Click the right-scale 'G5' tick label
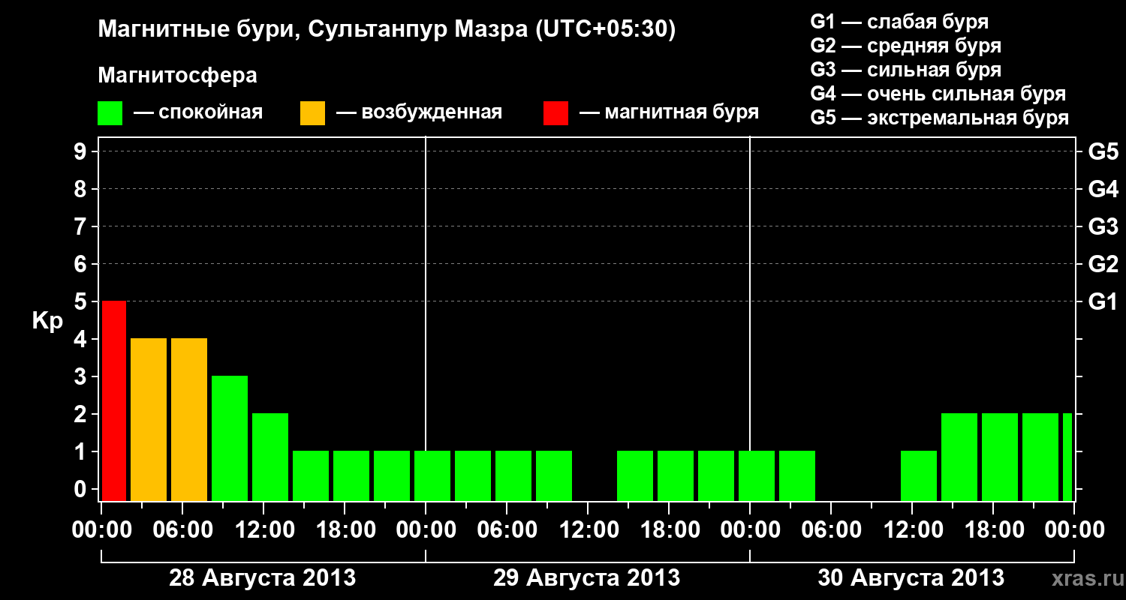This screenshot has height=600, width=1126. pyautogui.click(x=1103, y=152)
